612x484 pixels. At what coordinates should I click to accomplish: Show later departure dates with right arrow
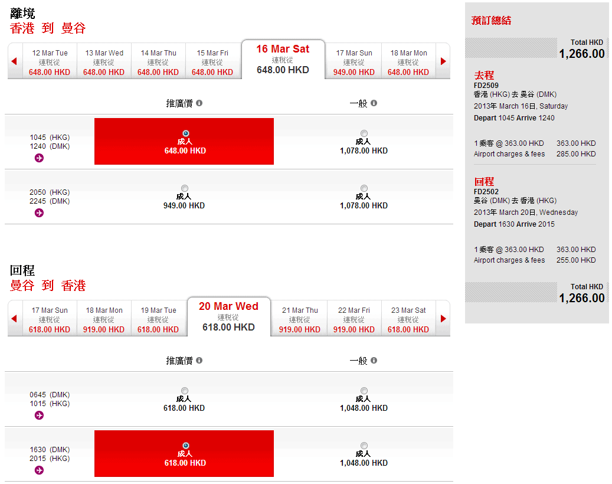(443, 61)
